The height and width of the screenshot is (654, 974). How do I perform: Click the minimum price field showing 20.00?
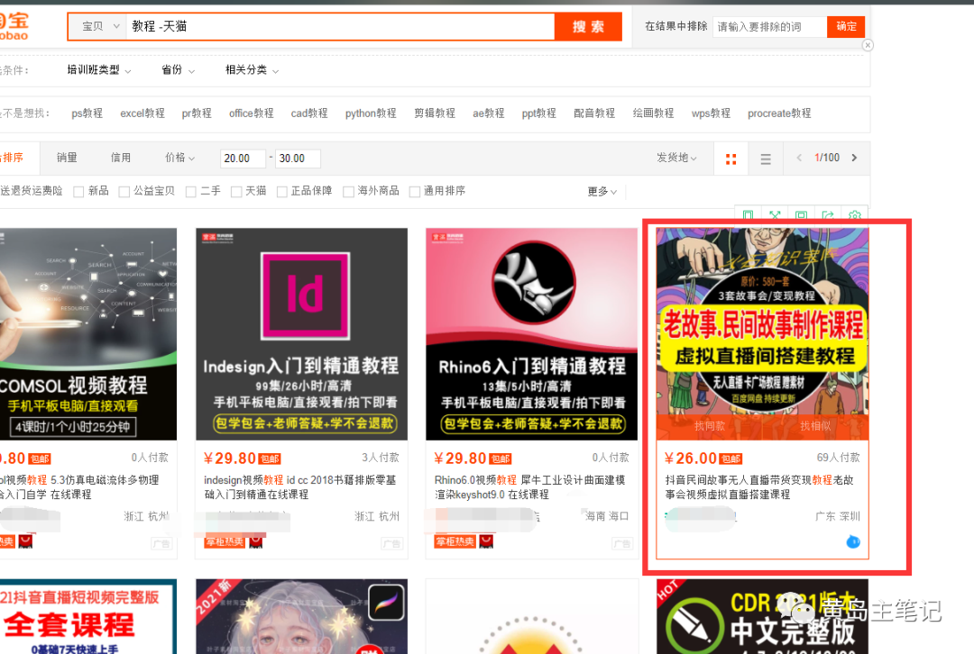tap(242, 159)
